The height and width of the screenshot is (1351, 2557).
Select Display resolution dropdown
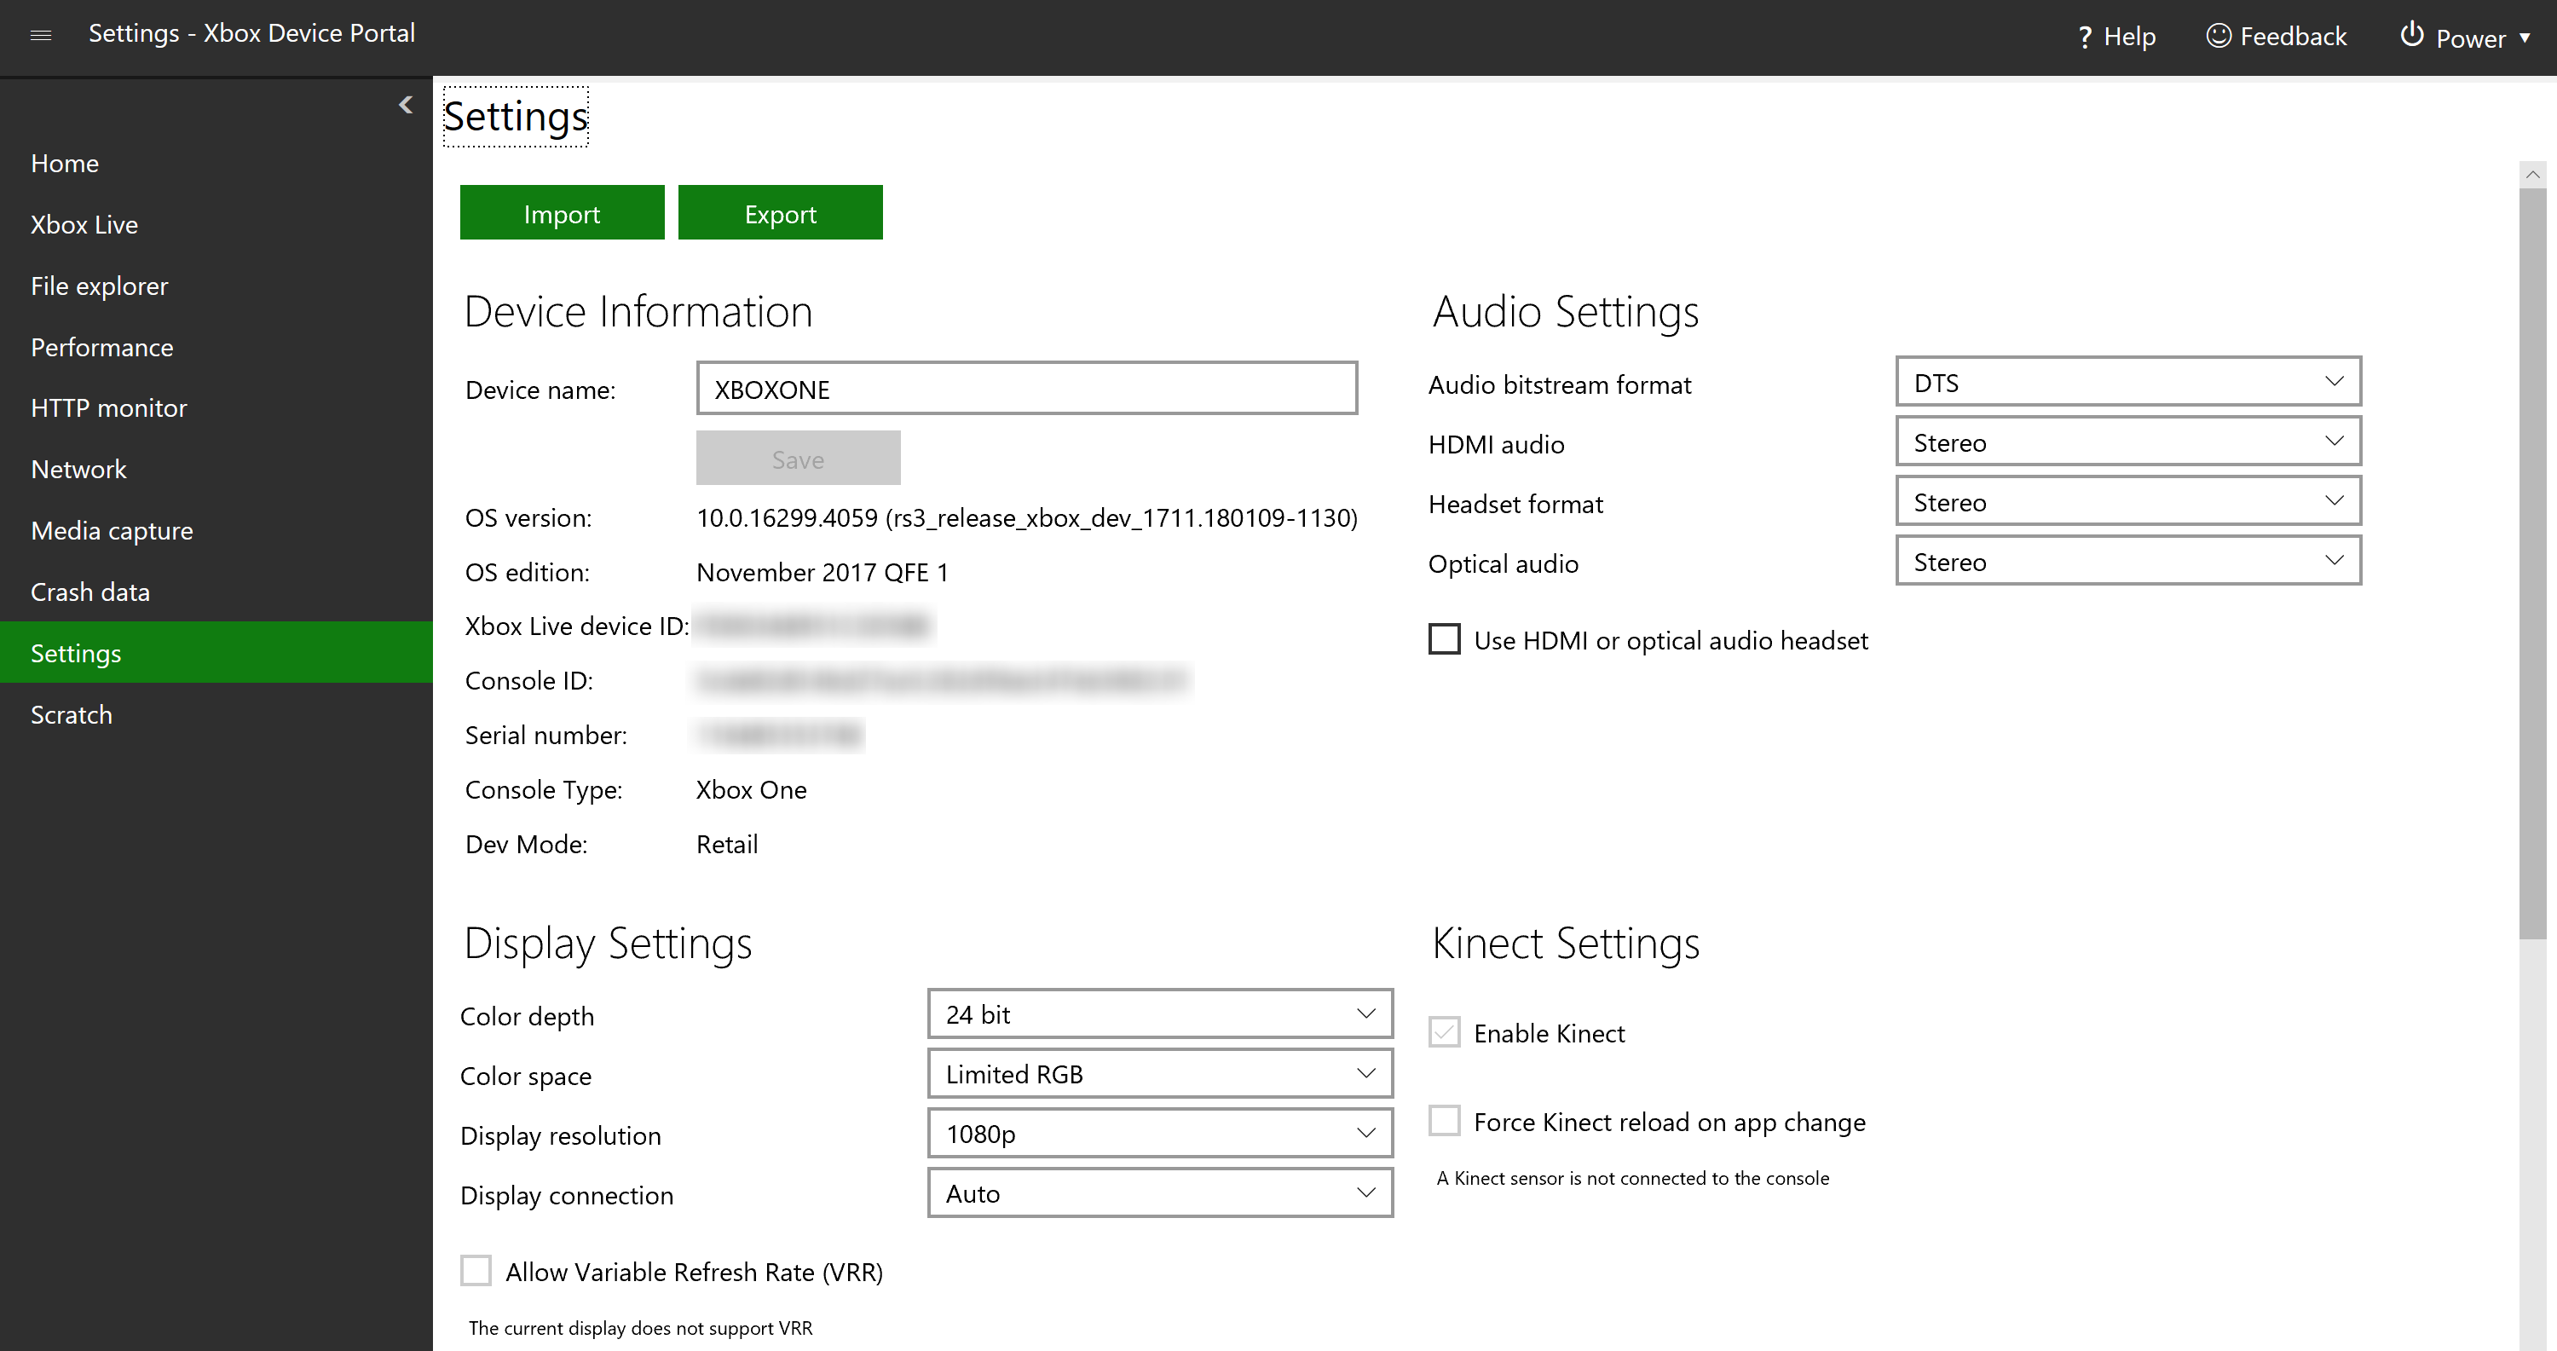pyautogui.click(x=1158, y=1131)
